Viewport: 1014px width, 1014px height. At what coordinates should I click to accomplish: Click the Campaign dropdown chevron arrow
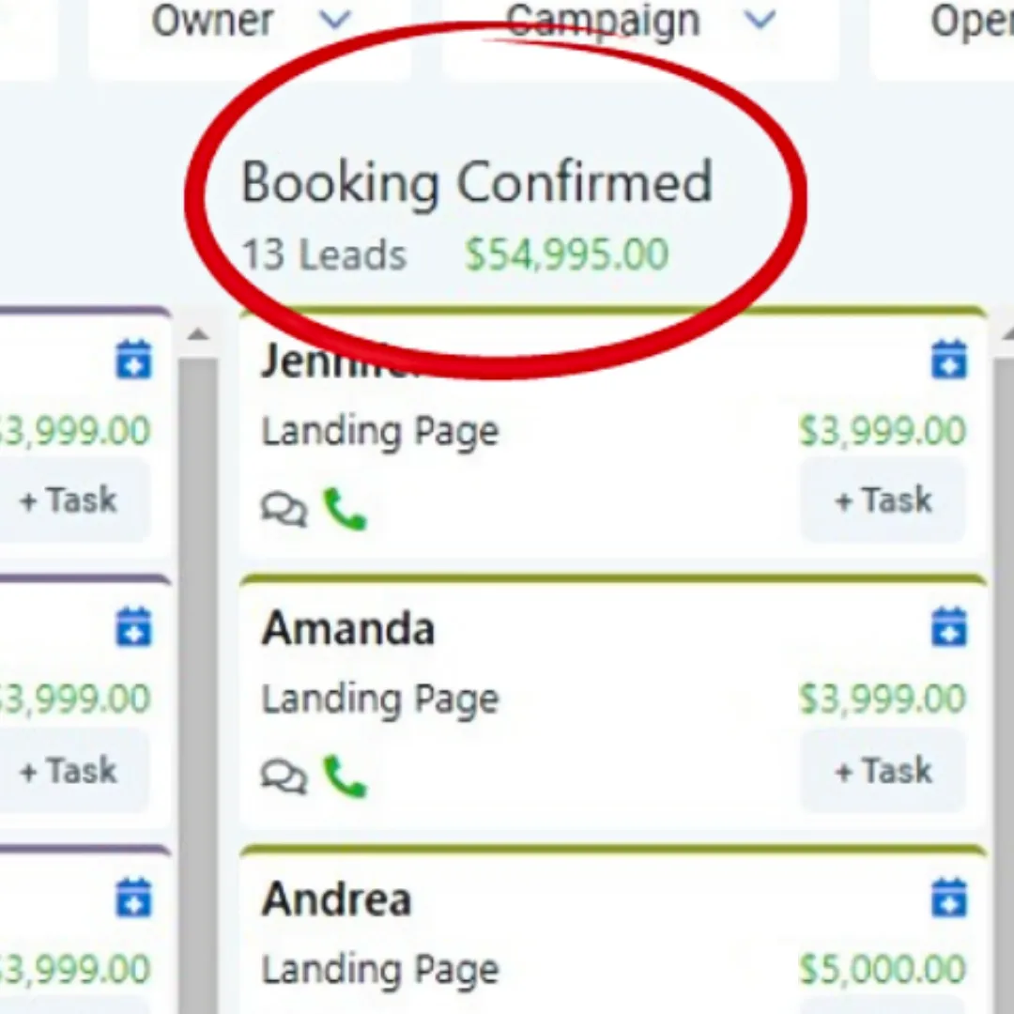(x=760, y=22)
